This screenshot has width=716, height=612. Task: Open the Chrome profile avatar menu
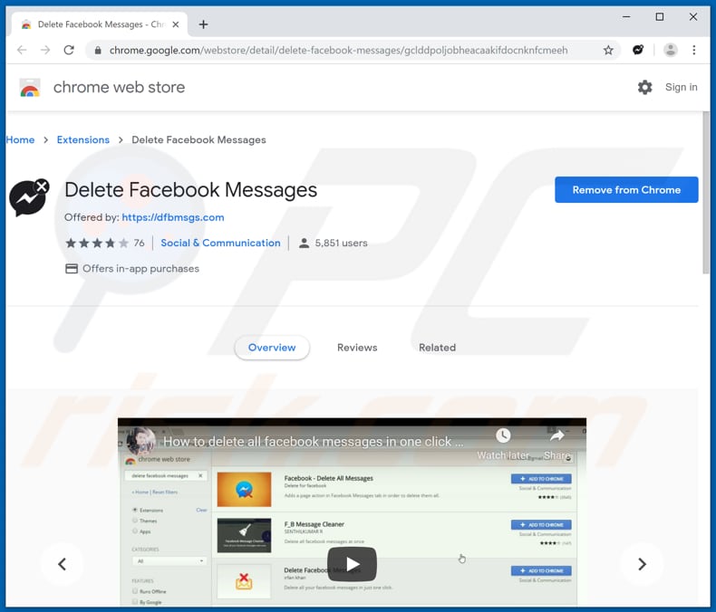(671, 50)
